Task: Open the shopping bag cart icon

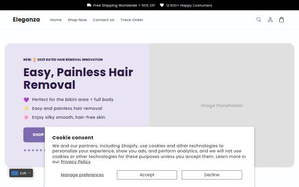Action: [x=281, y=20]
